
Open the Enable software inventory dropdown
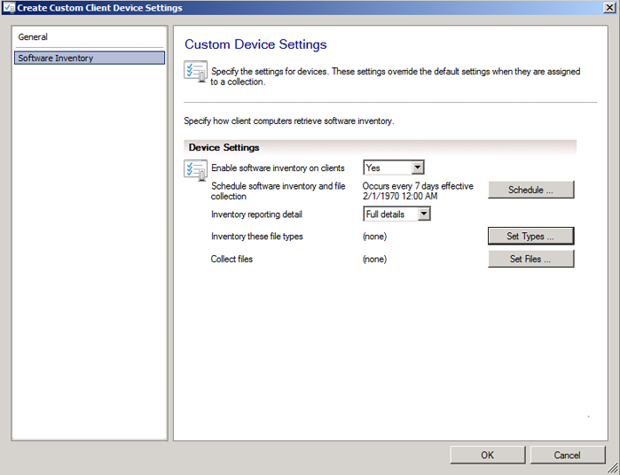pos(418,167)
